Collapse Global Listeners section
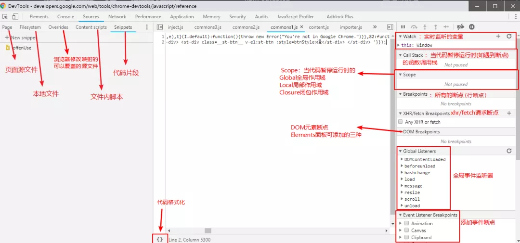The height and width of the screenshot is (243, 520). [x=400, y=151]
